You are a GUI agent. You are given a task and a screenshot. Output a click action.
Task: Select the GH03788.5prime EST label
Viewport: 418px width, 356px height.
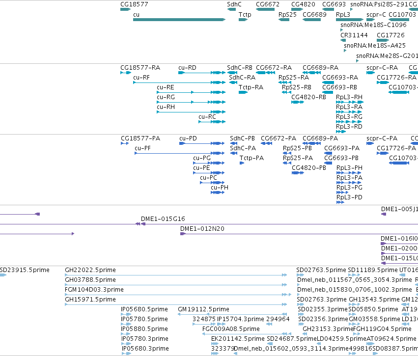(x=90, y=280)
